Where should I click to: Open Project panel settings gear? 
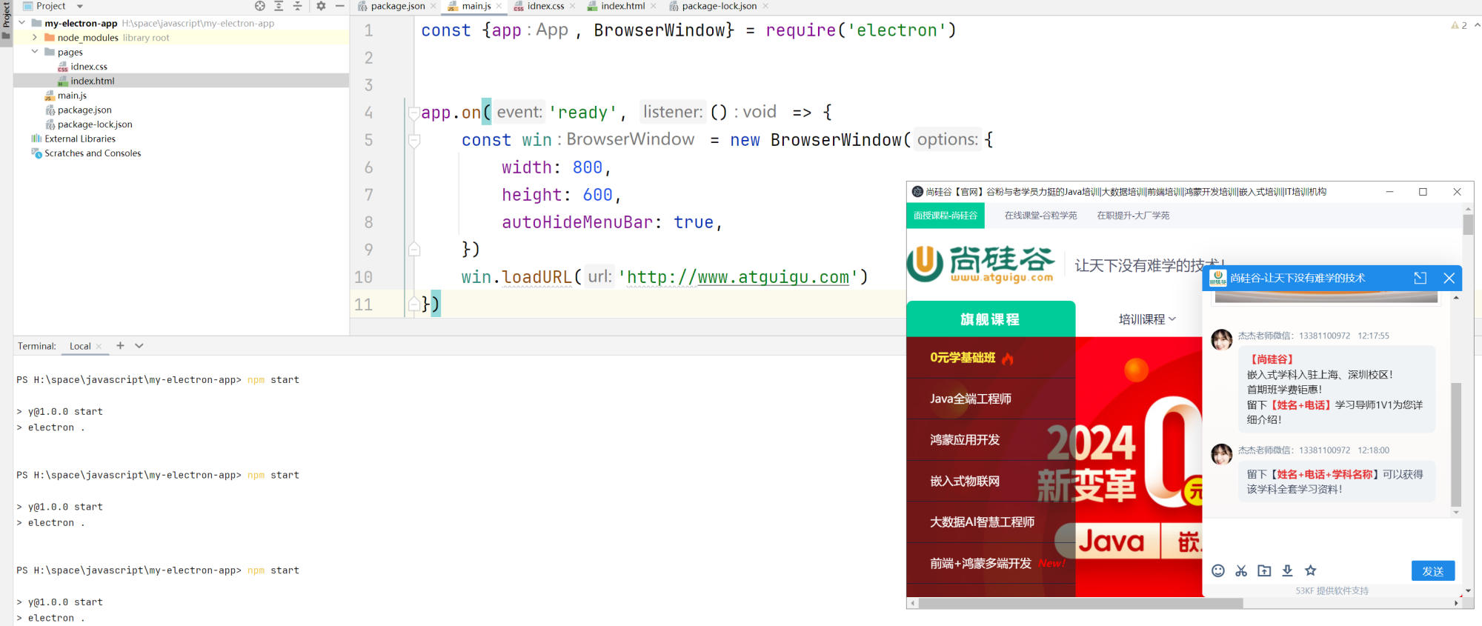click(321, 6)
